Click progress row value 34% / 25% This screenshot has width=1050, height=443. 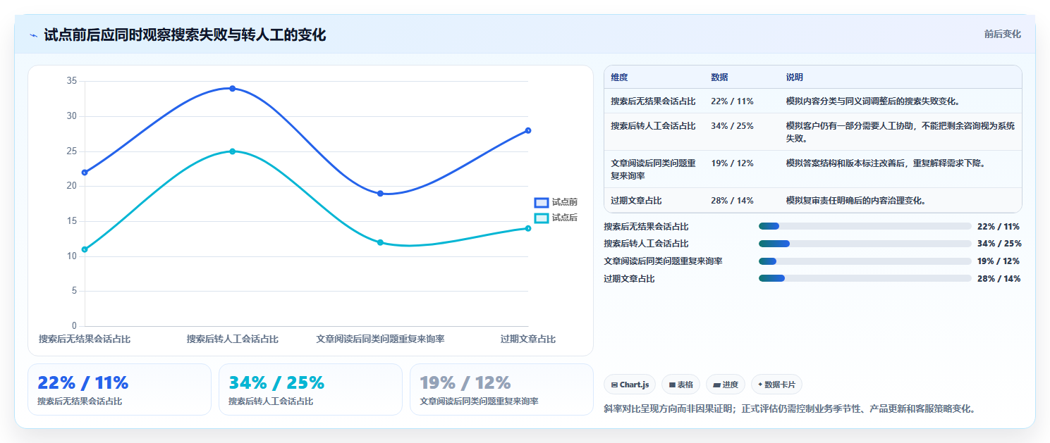(x=999, y=244)
